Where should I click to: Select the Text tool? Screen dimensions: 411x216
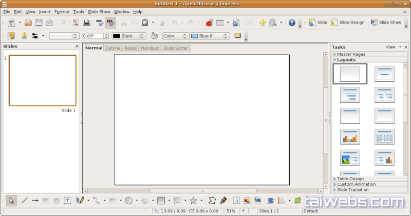coord(67,201)
